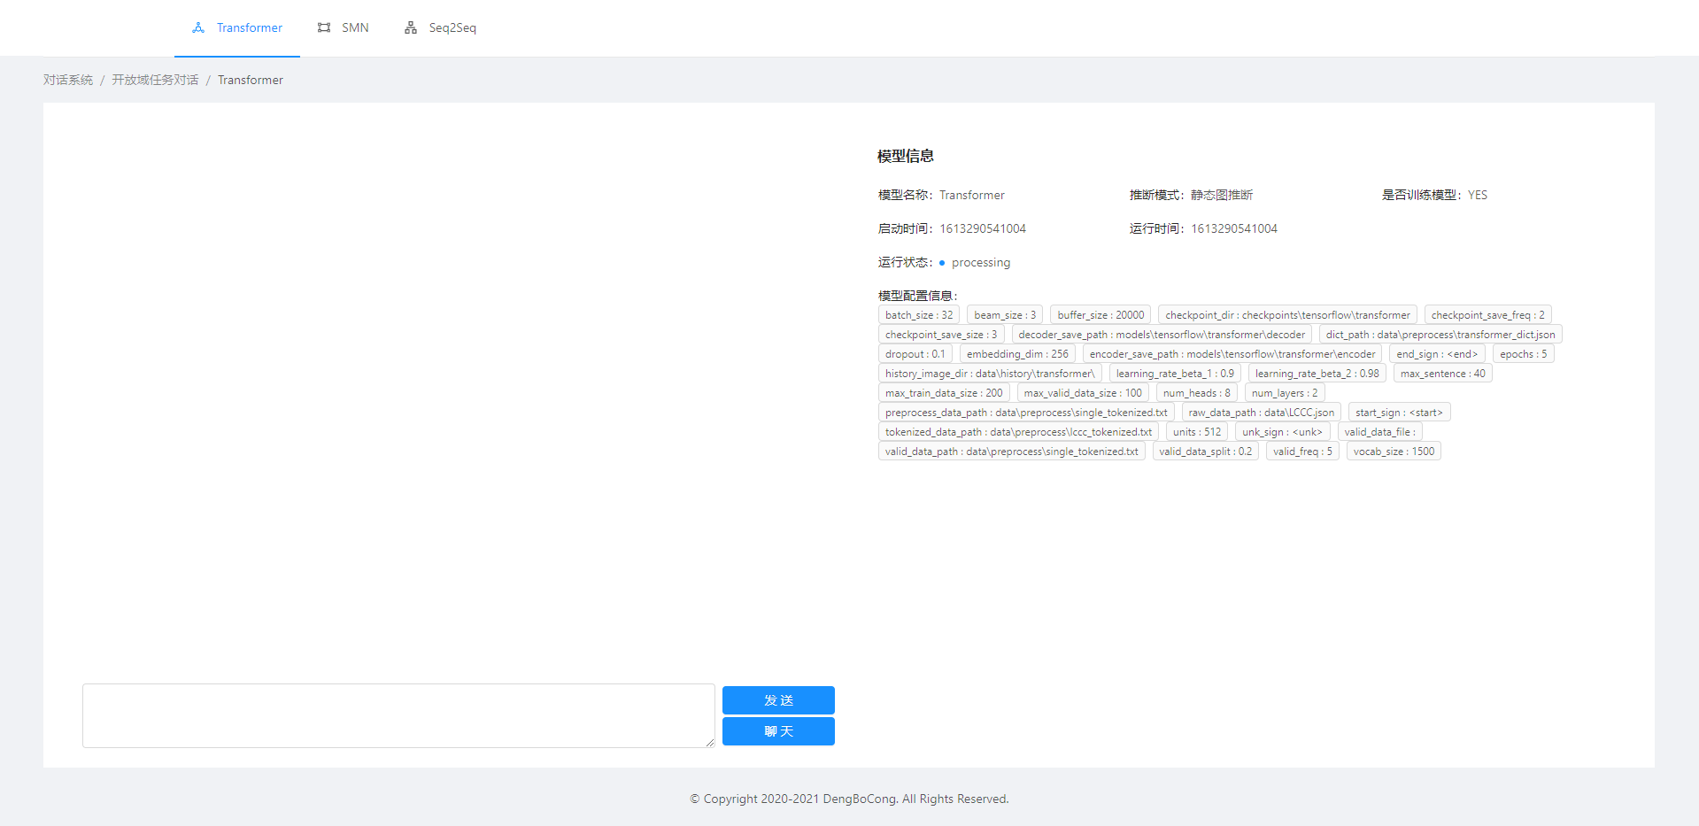Click the 'max_valid_data_size : 100' tag
The width and height of the screenshot is (1699, 826).
[x=1083, y=393]
